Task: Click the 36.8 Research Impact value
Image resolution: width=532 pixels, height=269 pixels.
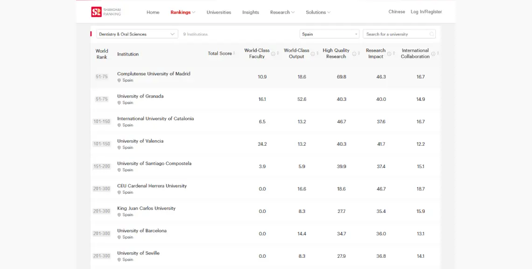Action: [381, 256]
